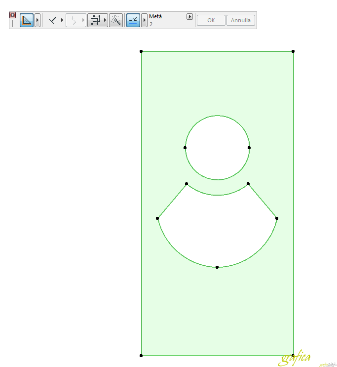Open the relative construction methods arrow

[x=62, y=20]
